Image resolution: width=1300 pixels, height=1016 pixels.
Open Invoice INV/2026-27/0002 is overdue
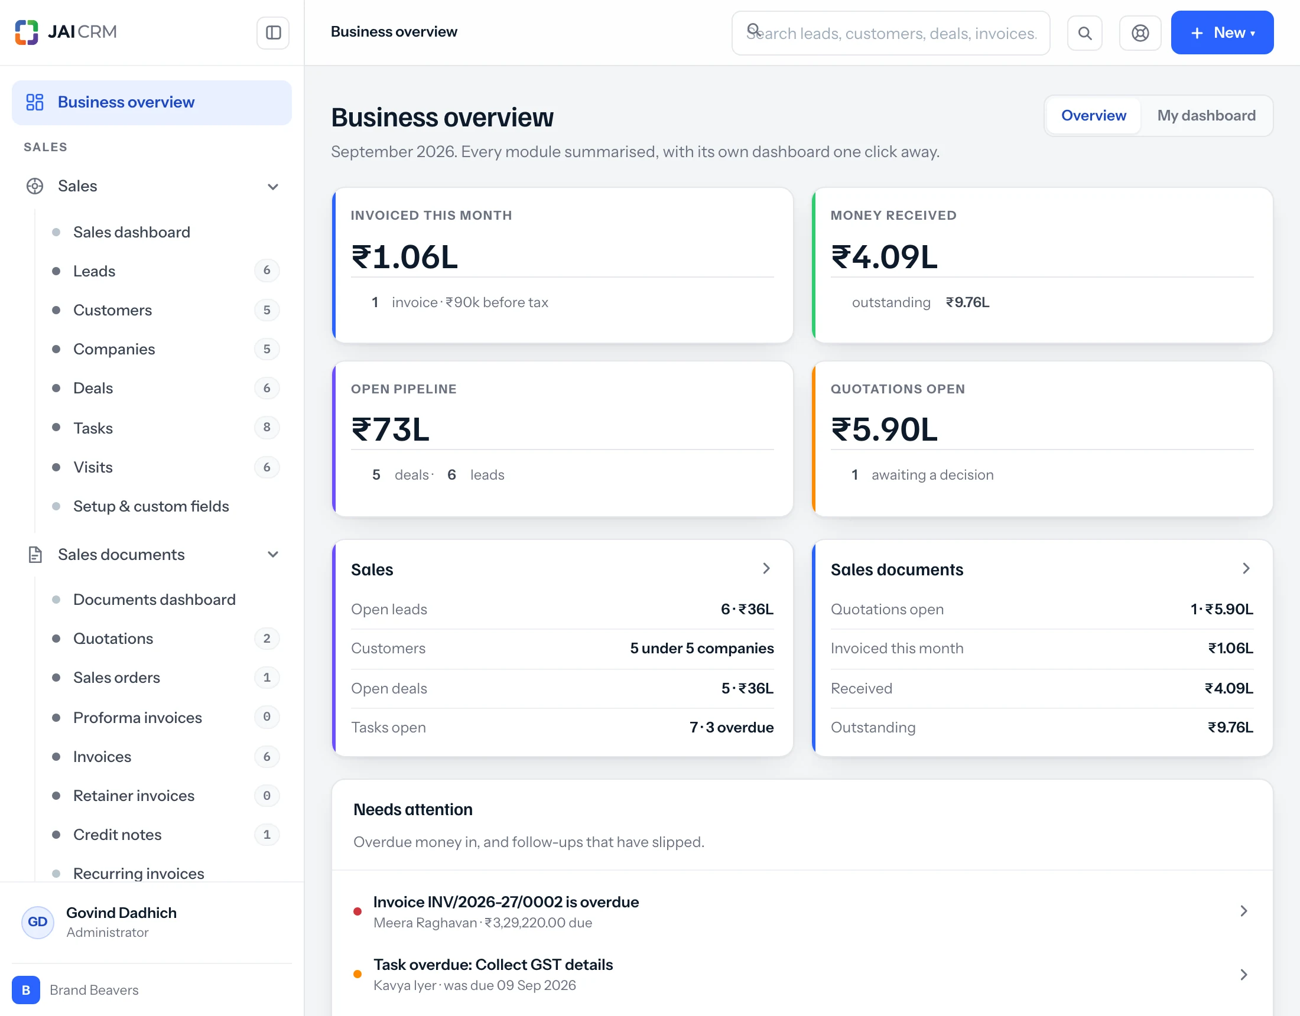(802, 911)
